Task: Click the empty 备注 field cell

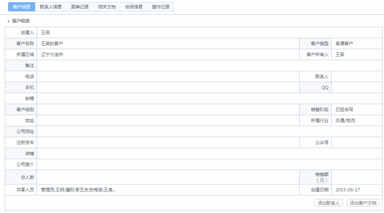Action: [x=209, y=66]
